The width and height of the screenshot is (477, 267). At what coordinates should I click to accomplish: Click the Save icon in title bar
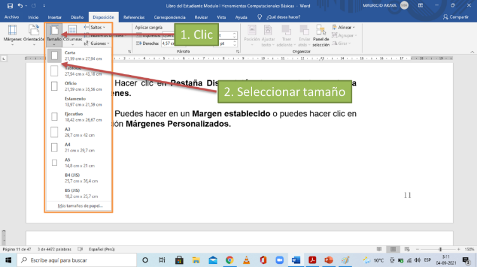click(10, 6)
